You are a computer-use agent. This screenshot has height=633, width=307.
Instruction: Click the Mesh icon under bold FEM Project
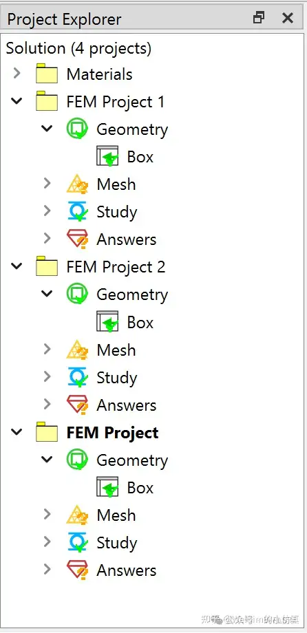coord(77,515)
